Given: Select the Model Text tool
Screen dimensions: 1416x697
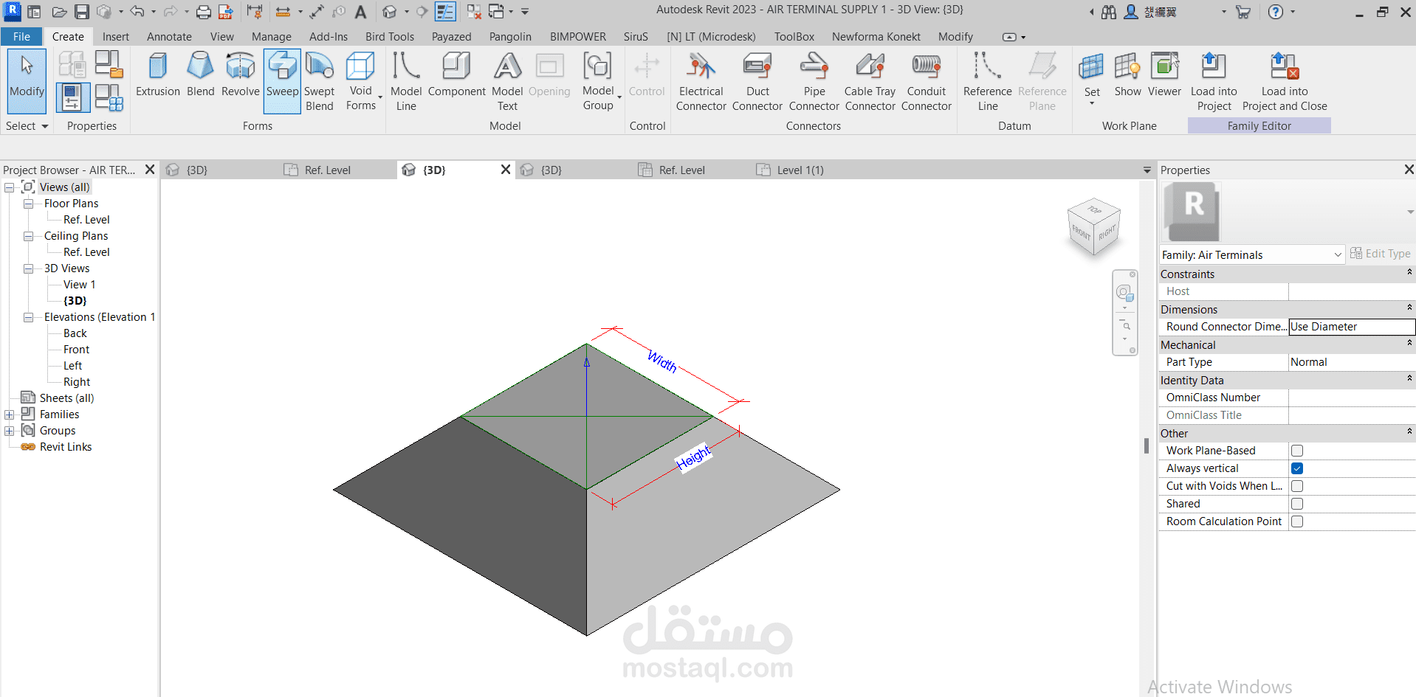Looking at the screenshot, I should (507, 81).
